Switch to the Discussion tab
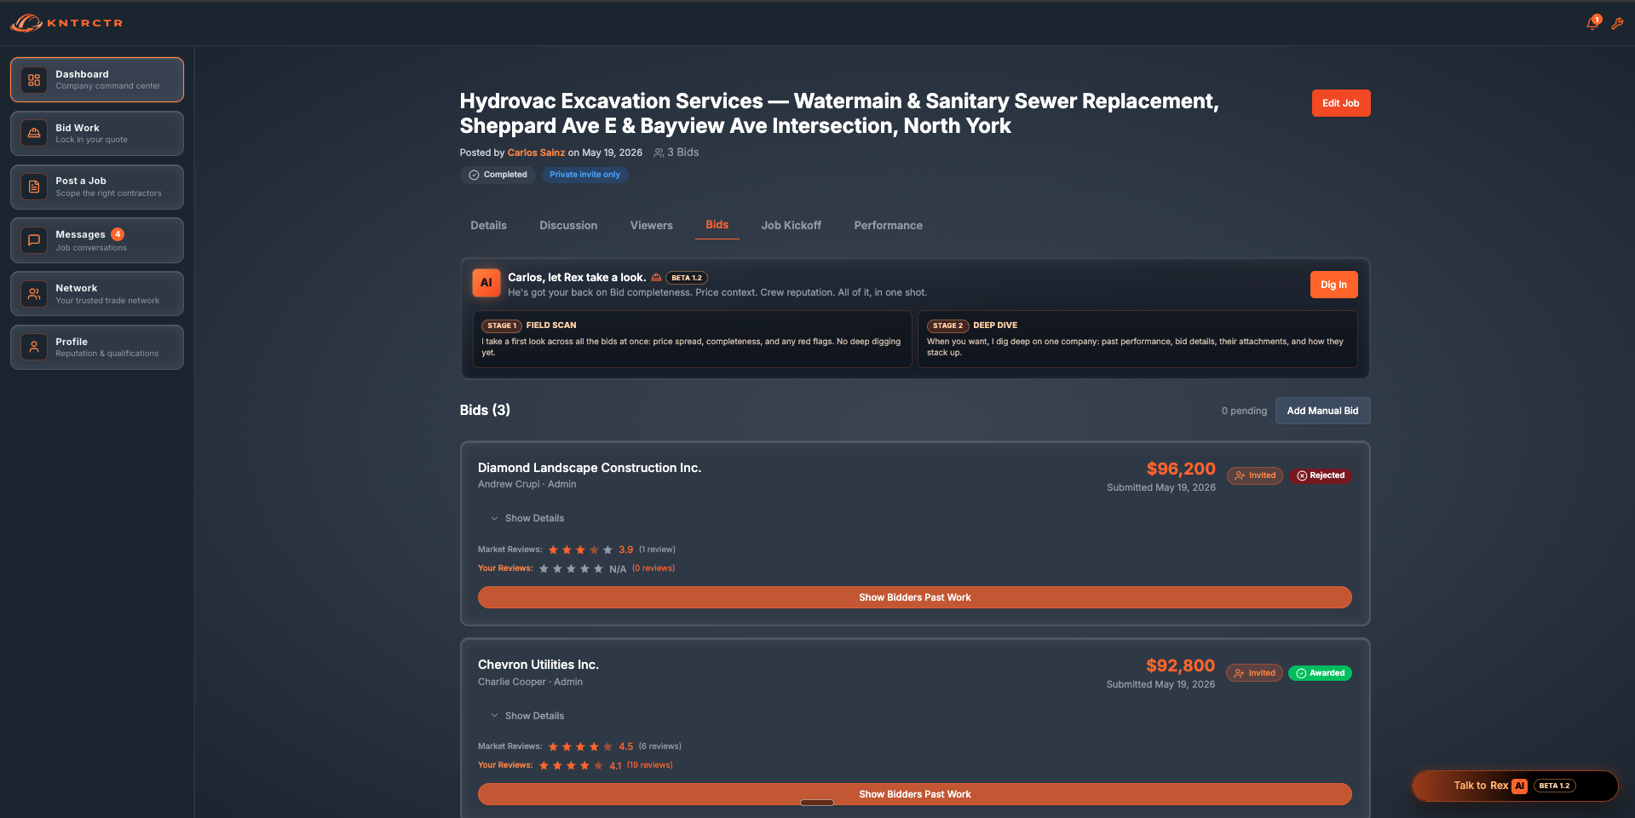The height and width of the screenshot is (818, 1635). pos(568,226)
